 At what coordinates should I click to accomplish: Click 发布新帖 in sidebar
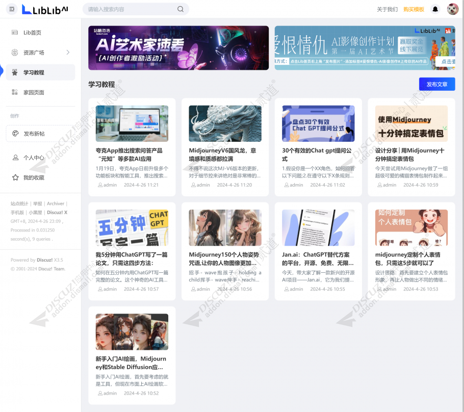[41, 134]
